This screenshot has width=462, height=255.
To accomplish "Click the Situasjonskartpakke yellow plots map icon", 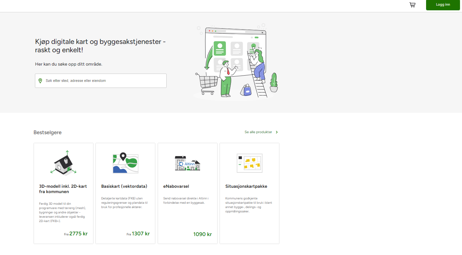I will tap(249, 163).
